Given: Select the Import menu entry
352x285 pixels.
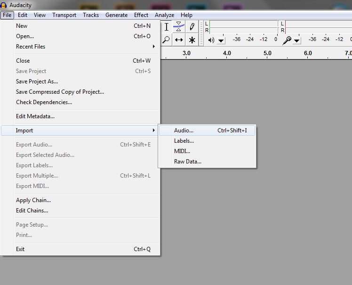Looking at the screenshot, I should (x=80, y=130).
